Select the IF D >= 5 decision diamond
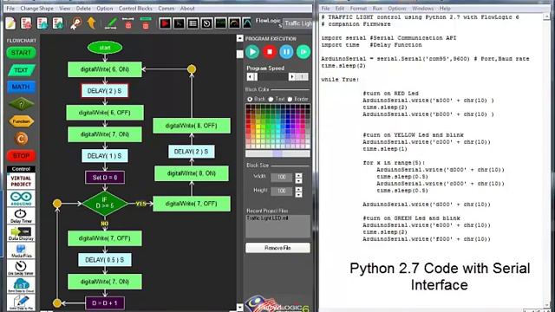Viewport: 555px width, 312px height. (x=105, y=204)
